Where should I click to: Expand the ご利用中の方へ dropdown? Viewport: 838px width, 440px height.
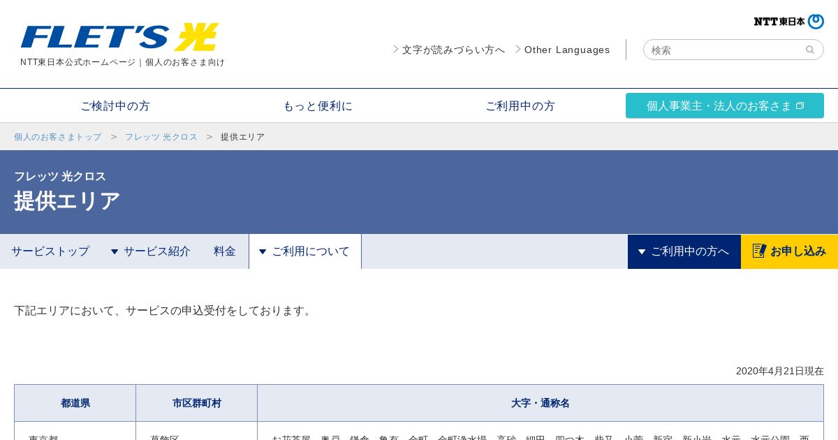point(684,251)
